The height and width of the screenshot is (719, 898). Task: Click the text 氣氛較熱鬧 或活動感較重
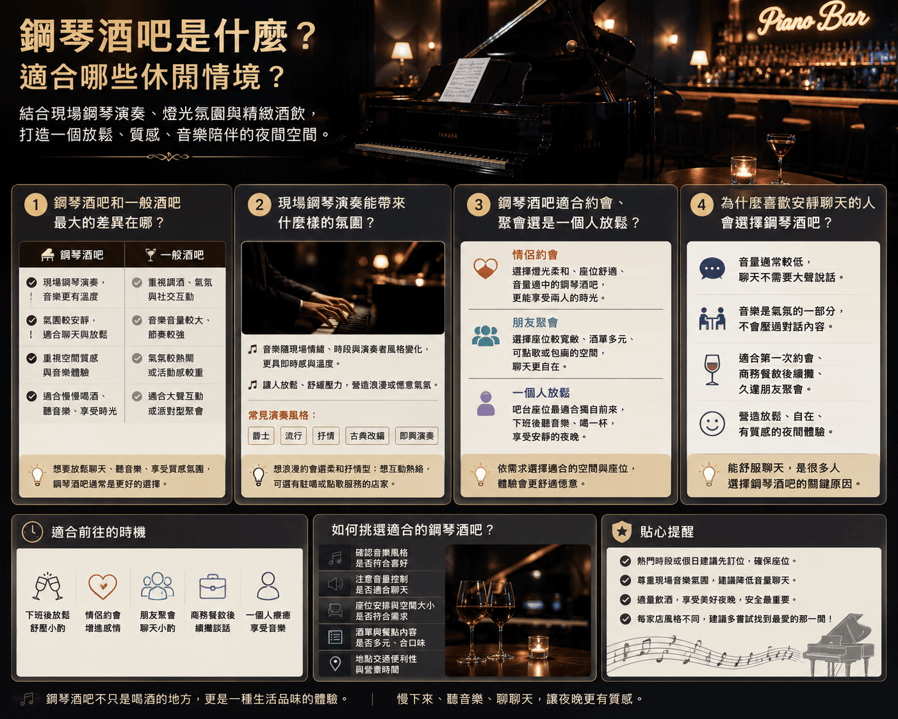pos(176,365)
